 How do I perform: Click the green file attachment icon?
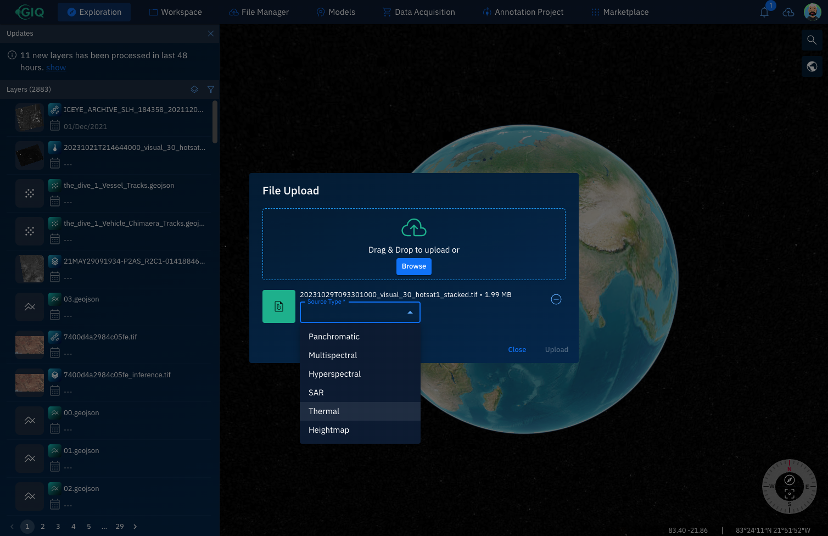[x=279, y=306]
